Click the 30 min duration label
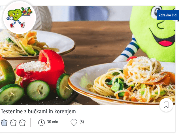The width and height of the screenshot is (179, 134). point(53,122)
